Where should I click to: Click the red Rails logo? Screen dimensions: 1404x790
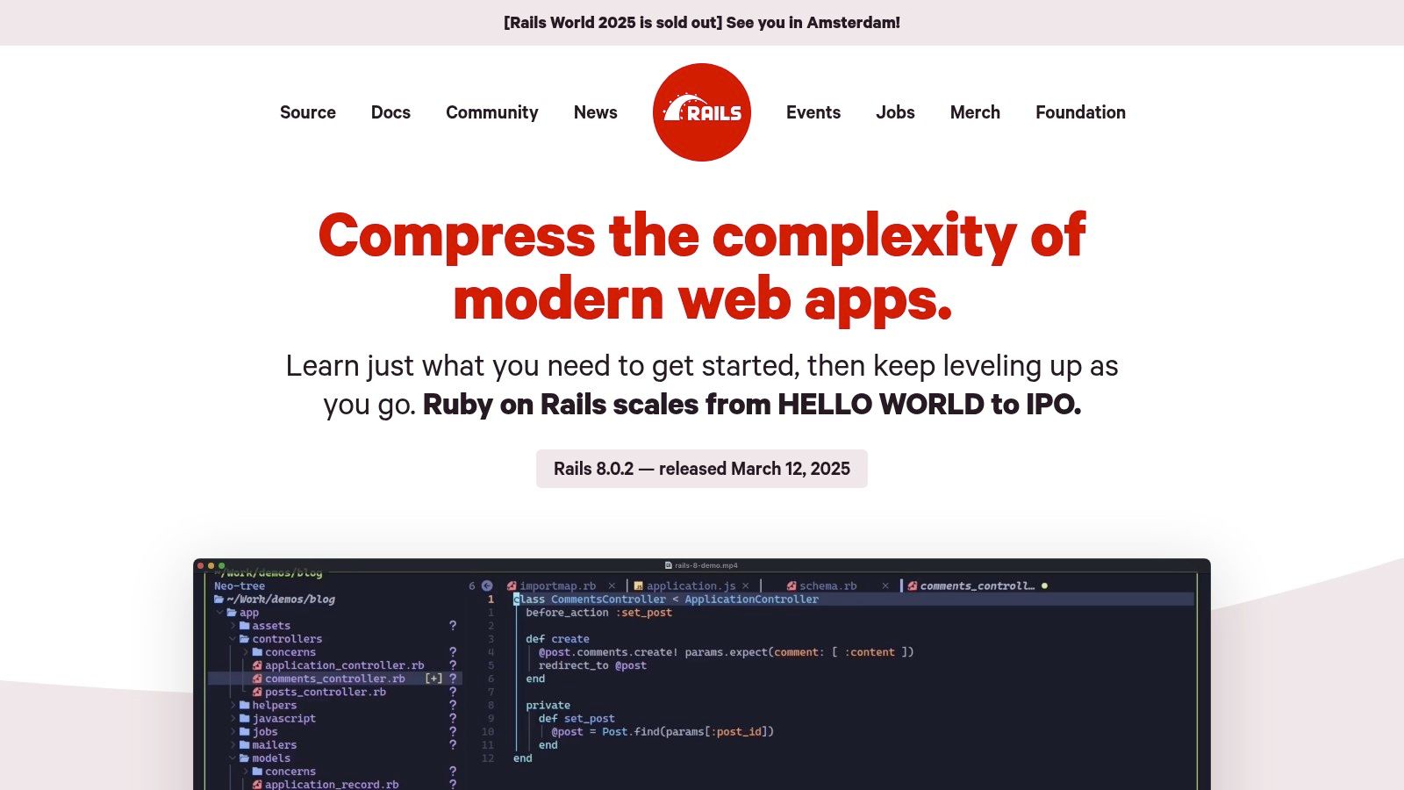click(x=702, y=112)
